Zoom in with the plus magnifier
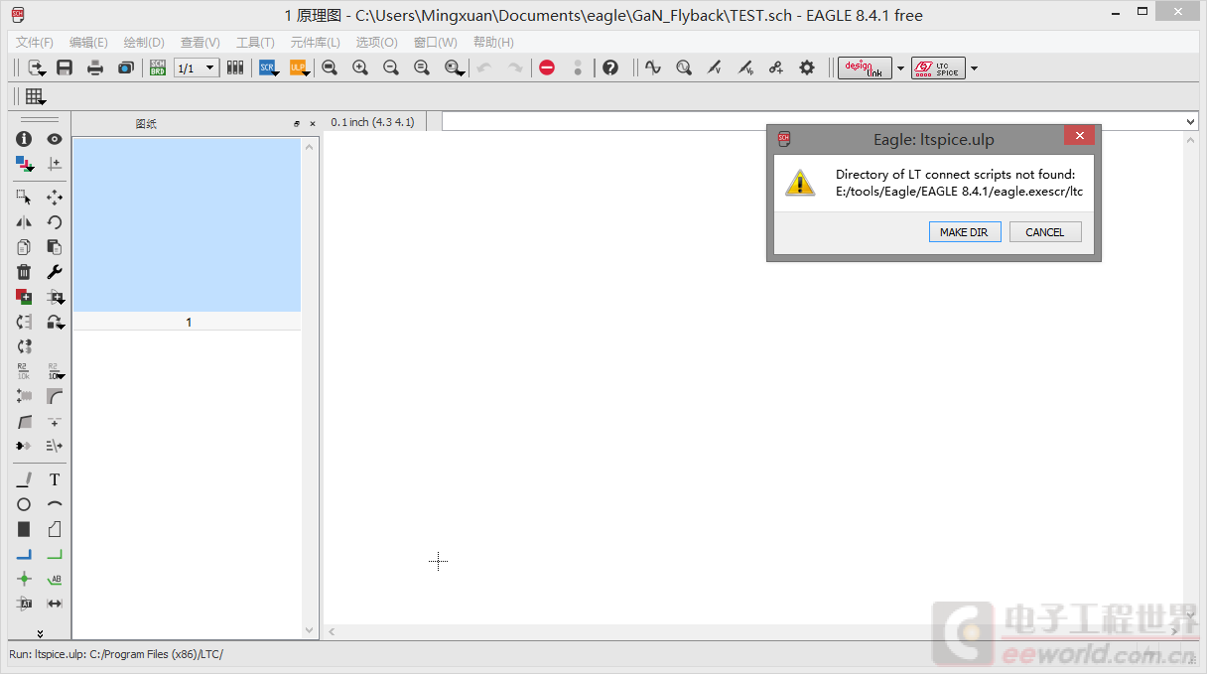This screenshot has height=674, width=1207. 360,67
